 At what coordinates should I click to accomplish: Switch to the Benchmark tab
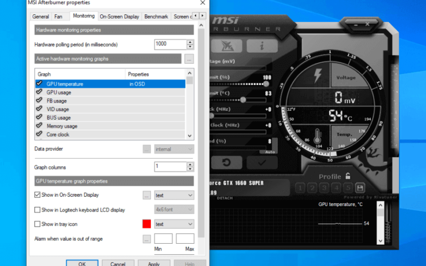coord(156,16)
